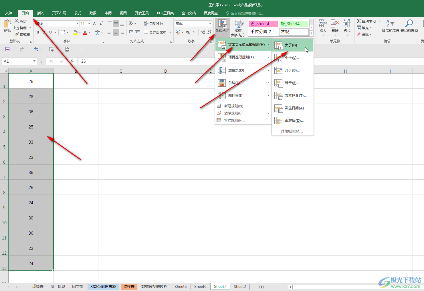The height and width of the screenshot is (291, 424).
Task: Click the Format cells (格式) icon
Action: pyautogui.click(x=347, y=24)
